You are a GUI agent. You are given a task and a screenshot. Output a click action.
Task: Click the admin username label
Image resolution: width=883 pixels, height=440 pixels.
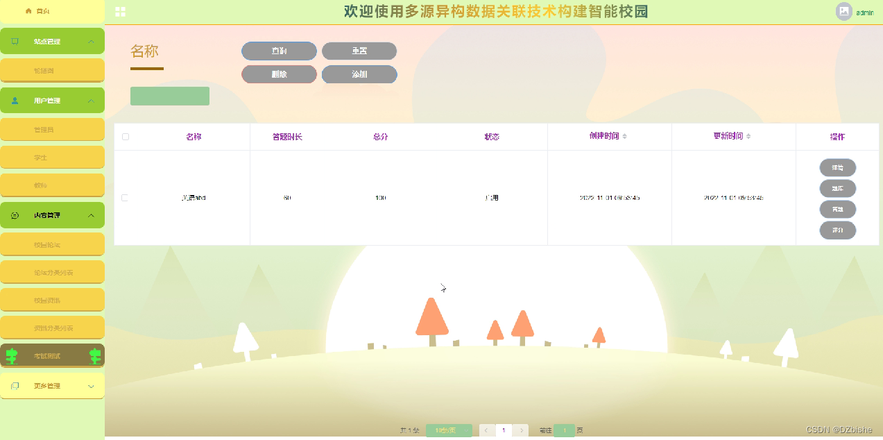click(x=865, y=12)
